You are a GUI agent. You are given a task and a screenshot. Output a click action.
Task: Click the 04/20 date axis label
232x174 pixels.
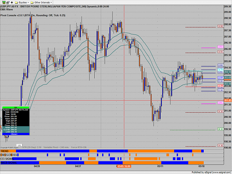click(x=37, y=166)
